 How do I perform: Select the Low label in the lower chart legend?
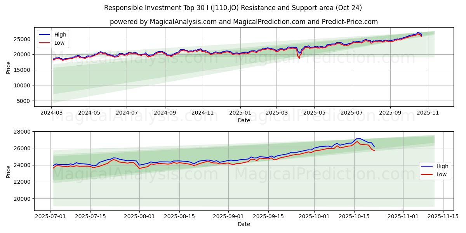coord(442,175)
